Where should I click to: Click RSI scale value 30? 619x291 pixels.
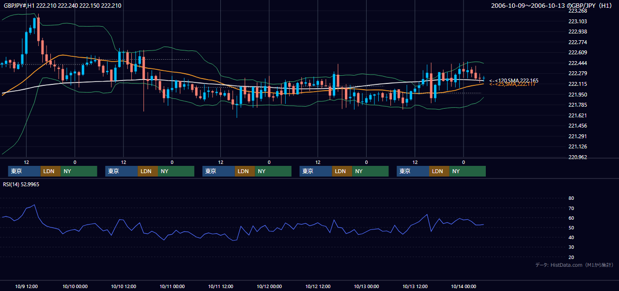point(571,247)
